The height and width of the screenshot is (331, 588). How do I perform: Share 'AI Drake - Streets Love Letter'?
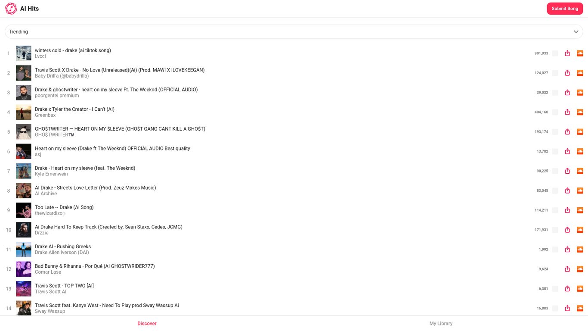pyautogui.click(x=567, y=190)
